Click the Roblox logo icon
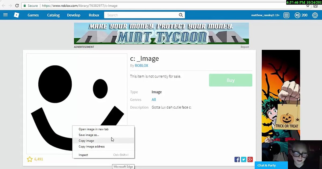Screen dimensions: 322x169 click(17, 15)
